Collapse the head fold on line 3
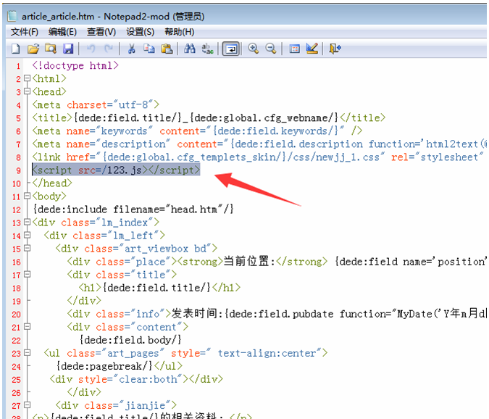The width and height of the screenshot is (489, 419). (28, 91)
